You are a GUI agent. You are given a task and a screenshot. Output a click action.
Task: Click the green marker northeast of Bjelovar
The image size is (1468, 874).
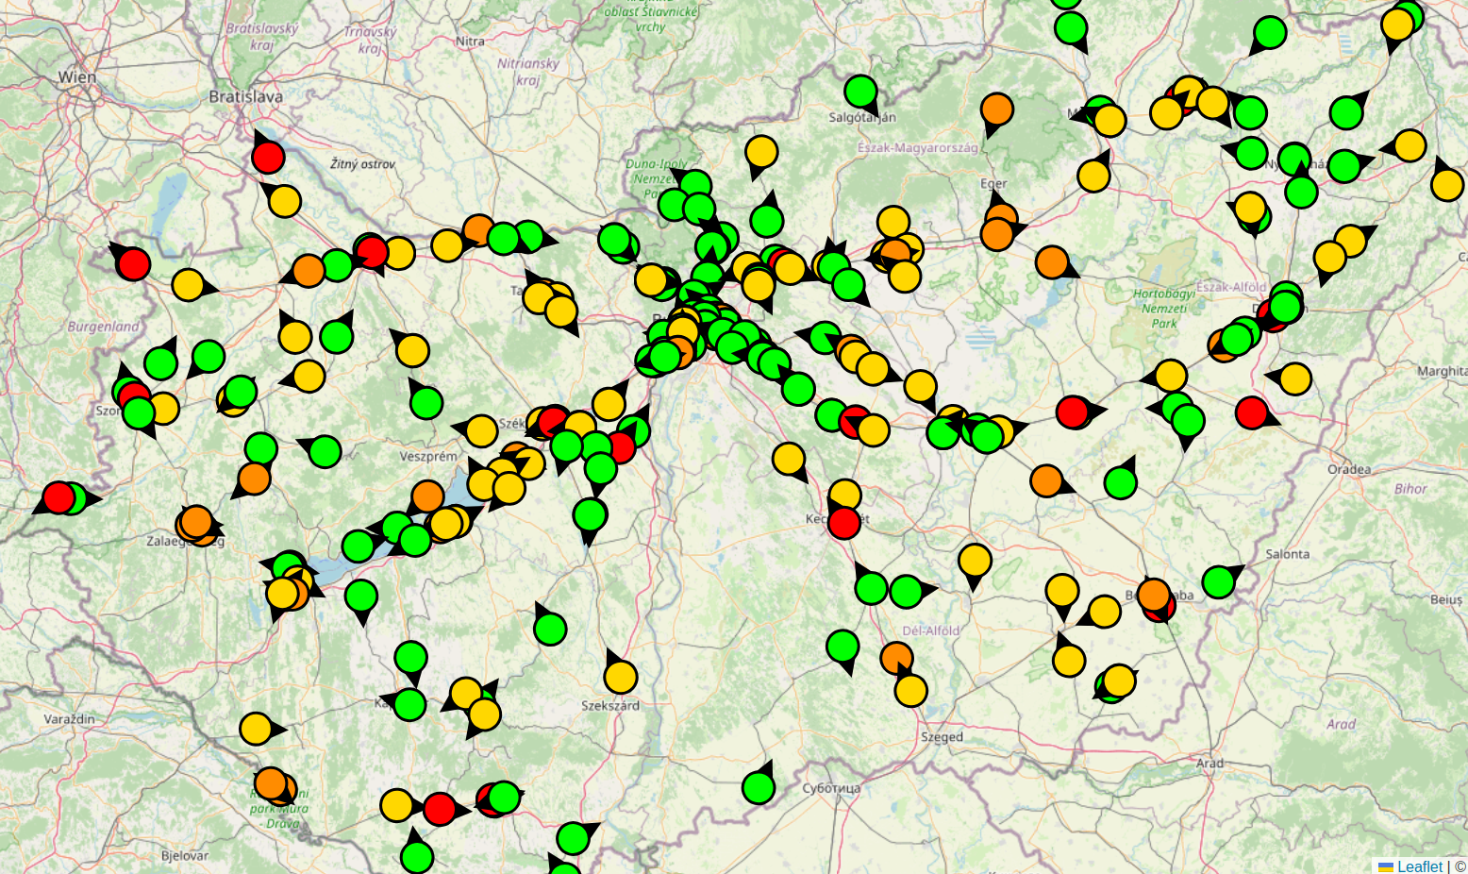[417, 857]
